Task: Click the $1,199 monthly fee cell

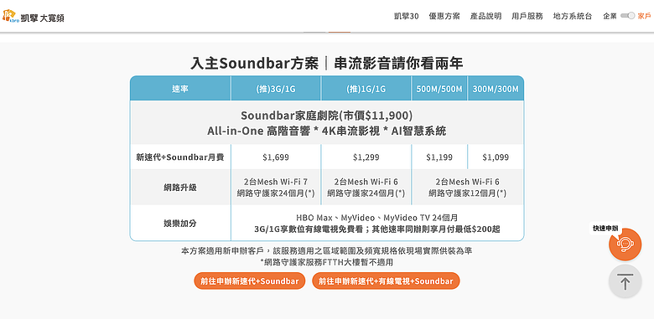Action: point(439,157)
